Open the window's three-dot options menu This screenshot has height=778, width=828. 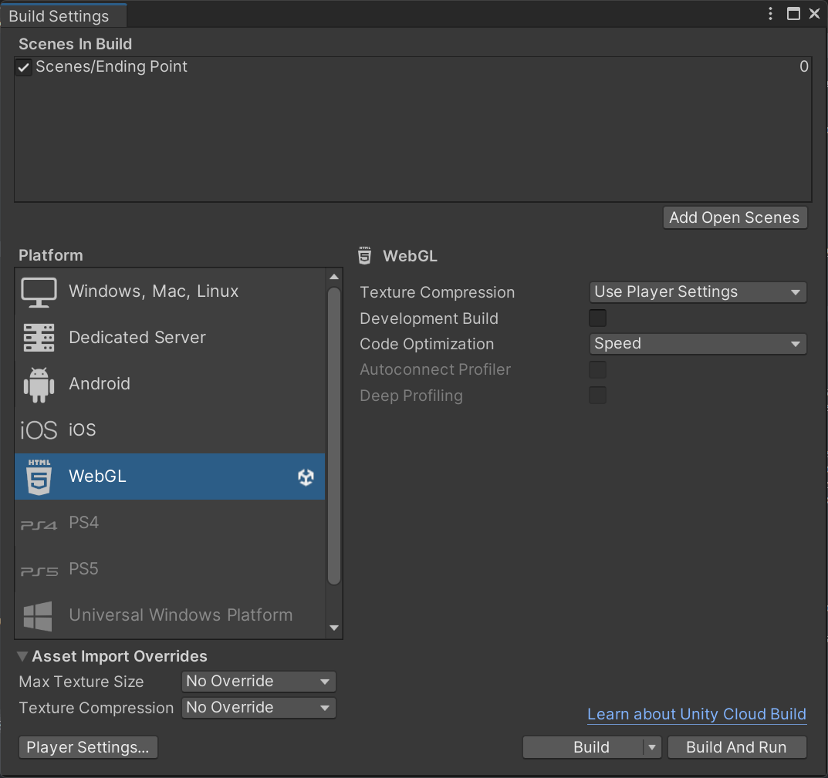770,14
